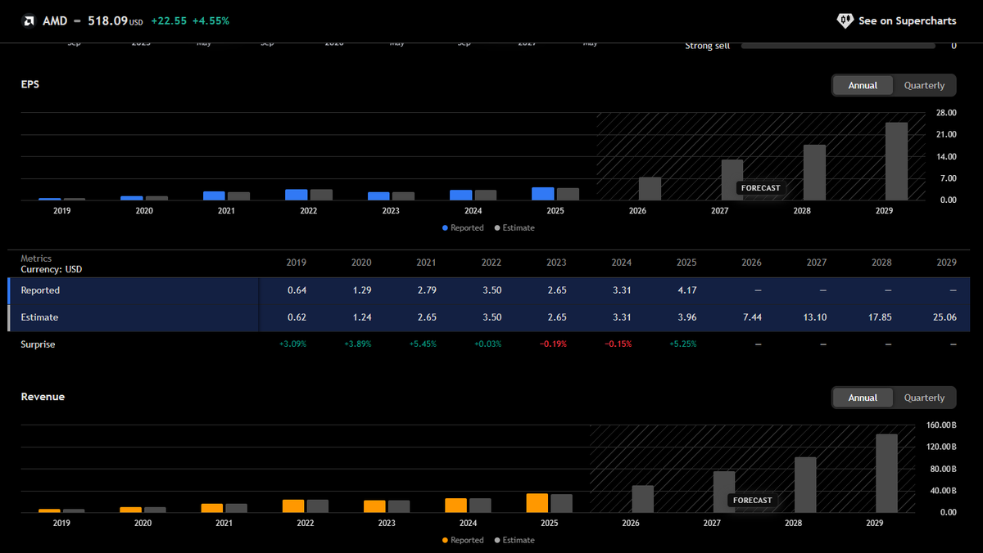Screen dimensions: 983x553
Task: Click Surprise value −0.19%
Action: coord(552,344)
